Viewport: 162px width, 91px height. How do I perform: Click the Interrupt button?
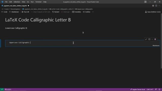65,12
